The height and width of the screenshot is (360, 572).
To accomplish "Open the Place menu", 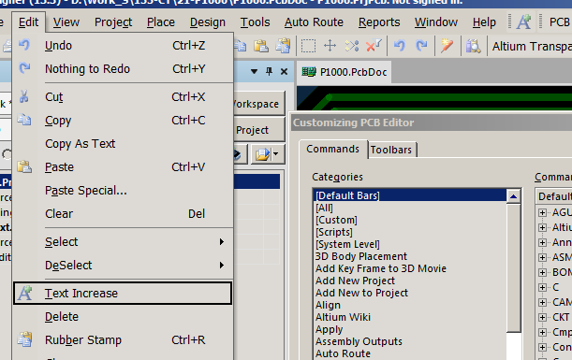I will pyautogui.click(x=161, y=22).
